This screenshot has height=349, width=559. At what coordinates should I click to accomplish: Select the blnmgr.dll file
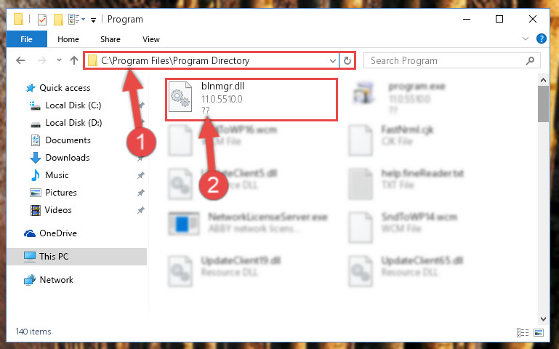tap(252, 100)
